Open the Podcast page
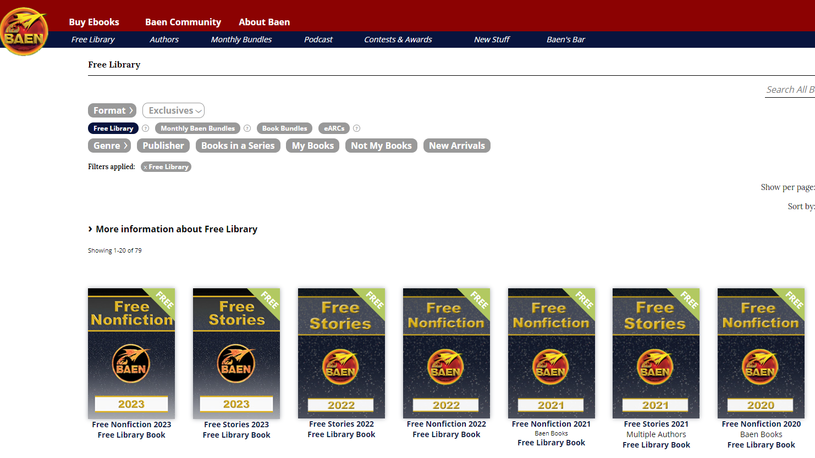Viewport: 815px width, 458px height. (x=318, y=40)
